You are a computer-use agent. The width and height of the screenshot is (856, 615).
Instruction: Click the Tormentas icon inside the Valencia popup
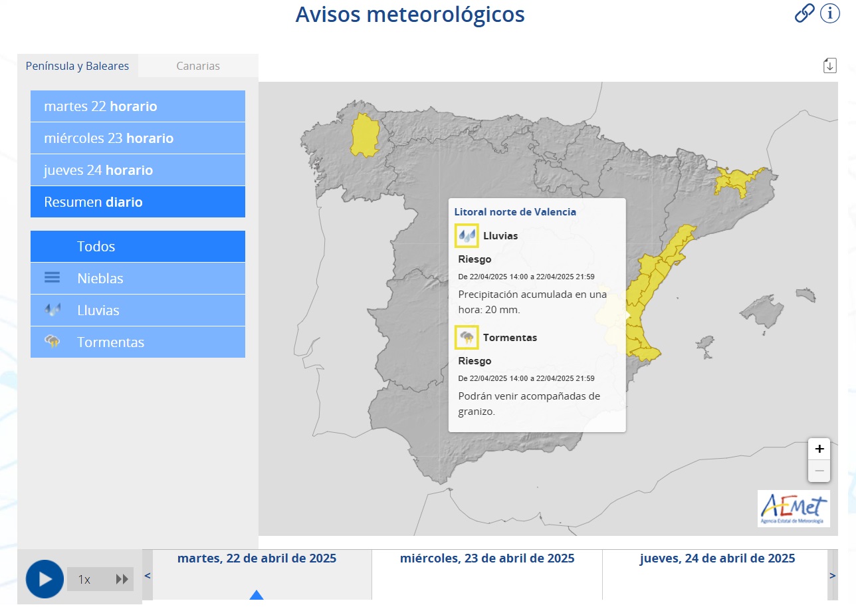pyautogui.click(x=467, y=337)
